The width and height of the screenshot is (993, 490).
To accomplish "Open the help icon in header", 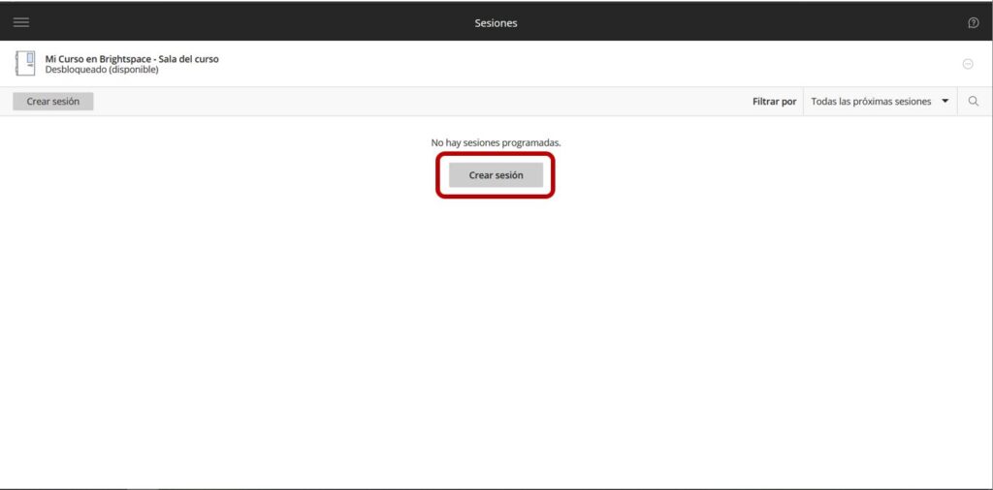I will [x=973, y=22].
